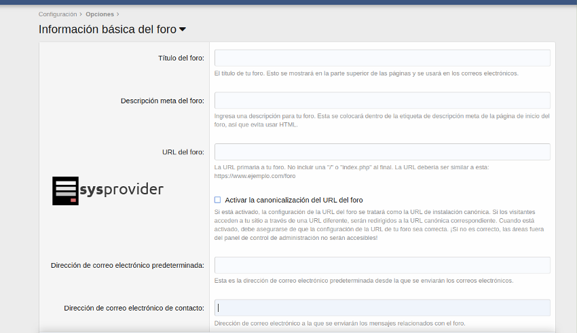Click into the Descripción meta del foro field
The width and height of the screenshot is (577, 333).
point(381,101)
